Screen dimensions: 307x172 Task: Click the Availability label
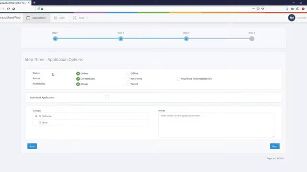tap(39, 84)
